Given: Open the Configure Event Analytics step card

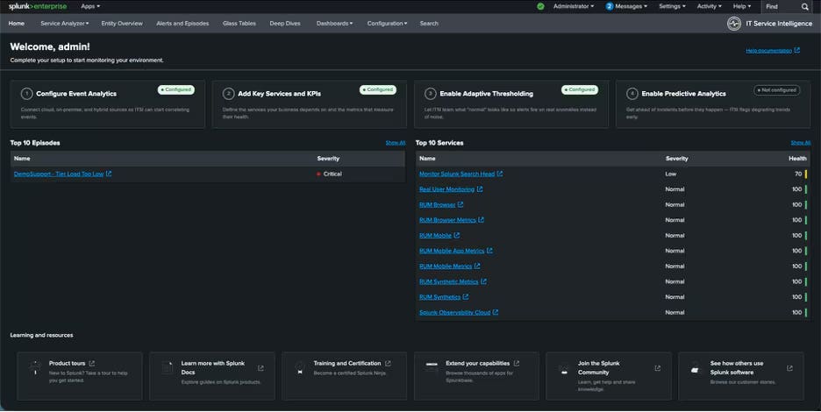Looking at the screenshot, I should coord(107,104).
